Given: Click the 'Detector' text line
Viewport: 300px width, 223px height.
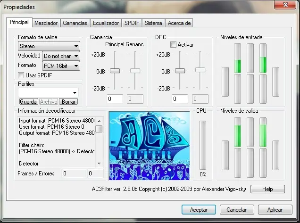Looking at the screenshot, I should 29,164.
